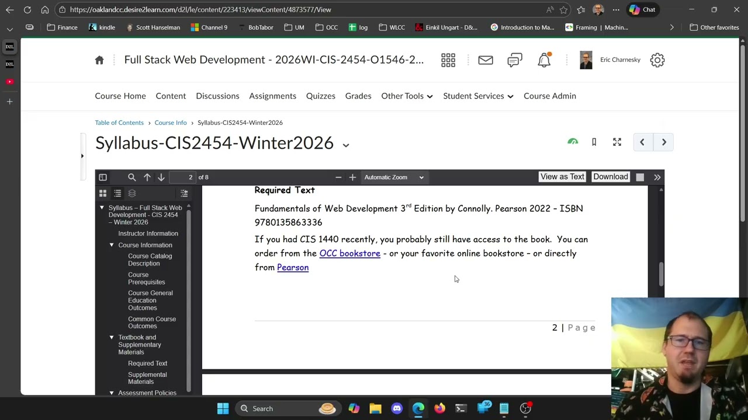The image size is (748, 420).
Task: Zoom out the PDF document
Action: click(338, 177)
